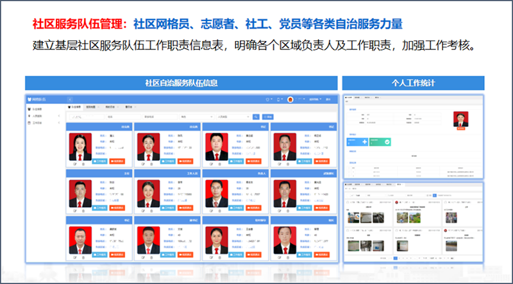Open the 人员类型 personnel type dropdown filter
This screenshot has width=513, height=284.
tap(233, 117)
